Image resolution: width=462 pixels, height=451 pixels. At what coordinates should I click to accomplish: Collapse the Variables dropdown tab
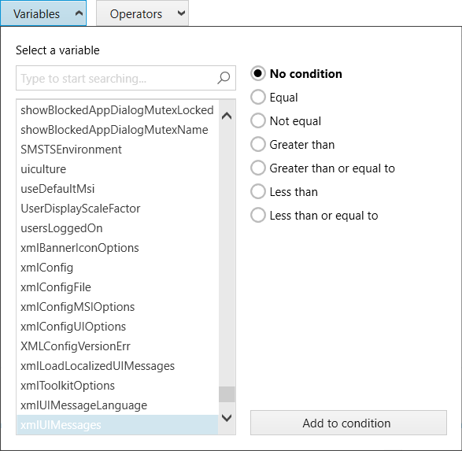click(43, 13)
